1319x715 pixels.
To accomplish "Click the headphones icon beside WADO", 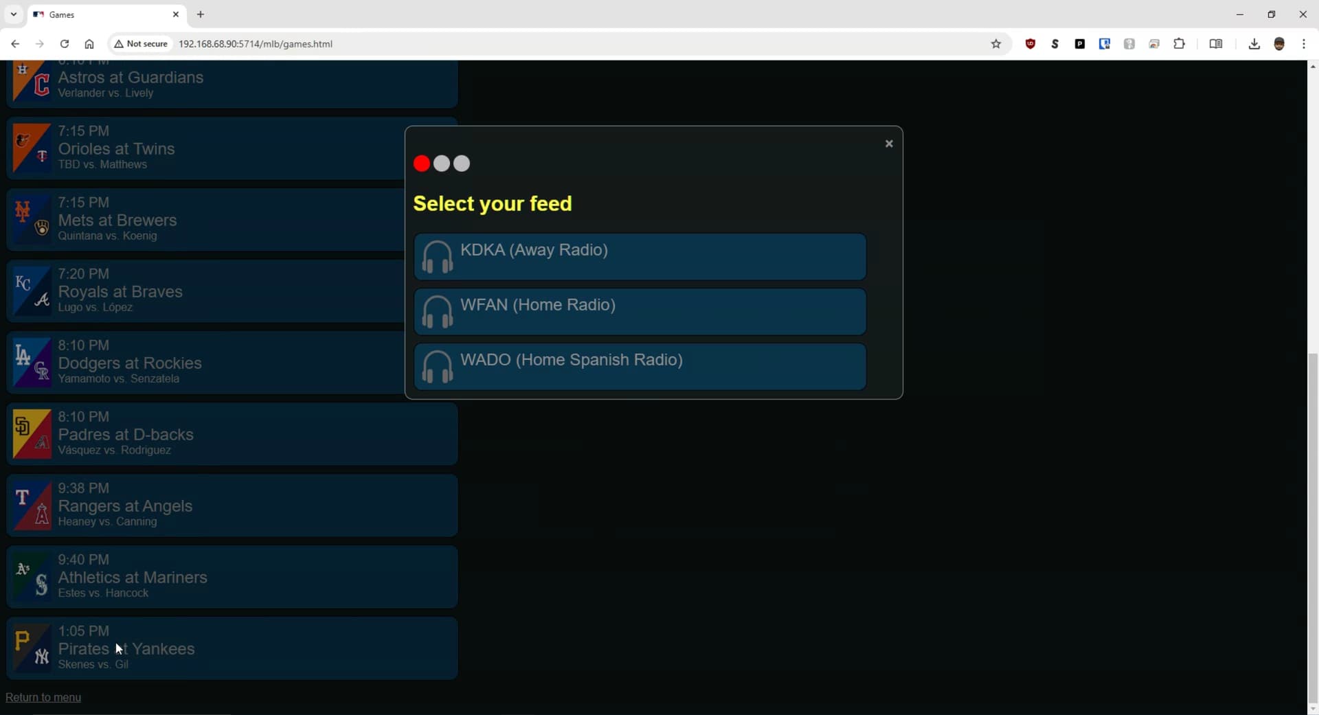I will [x=437, y=367].
